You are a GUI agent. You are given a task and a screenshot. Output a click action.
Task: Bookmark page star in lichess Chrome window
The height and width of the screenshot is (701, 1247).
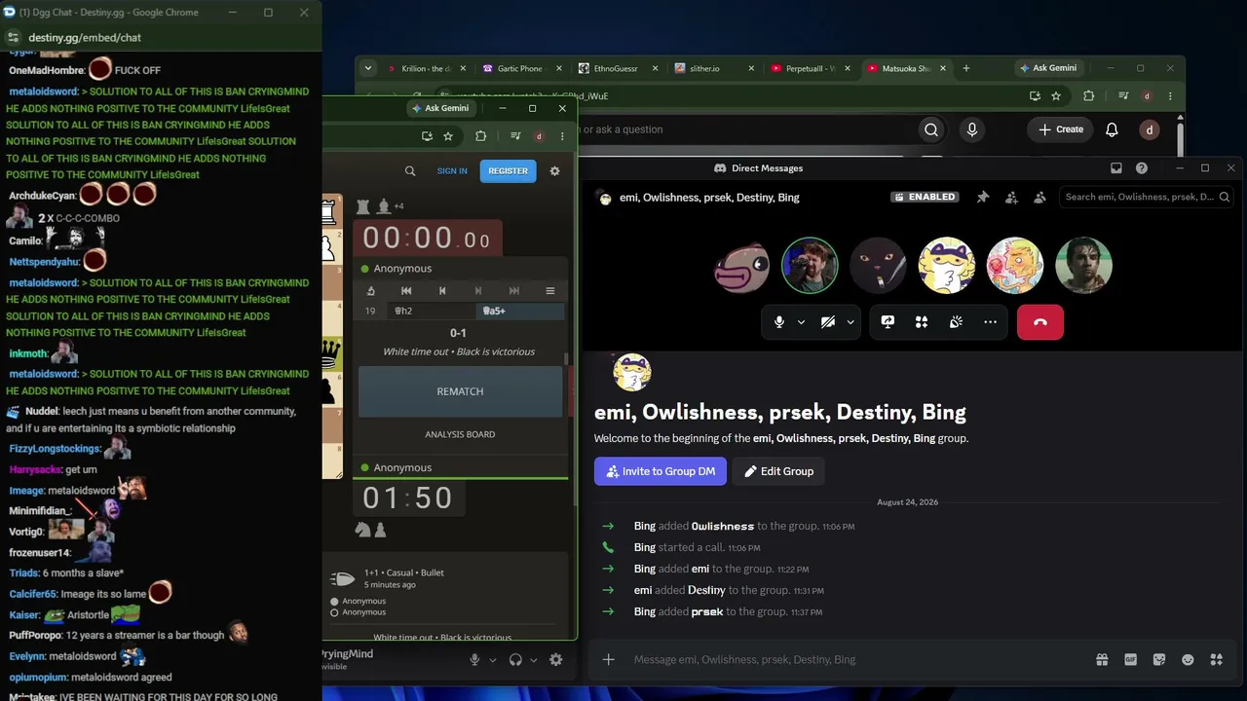(x=448, y=136)
